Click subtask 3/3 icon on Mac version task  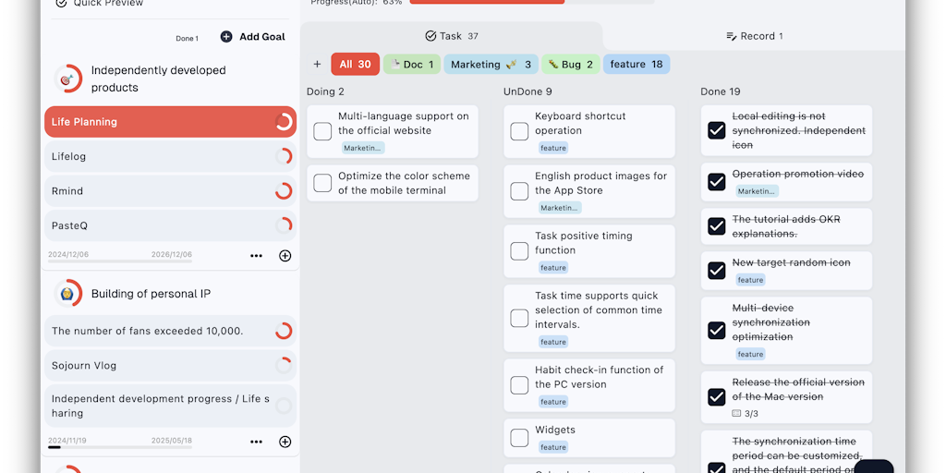click(736, 413)
